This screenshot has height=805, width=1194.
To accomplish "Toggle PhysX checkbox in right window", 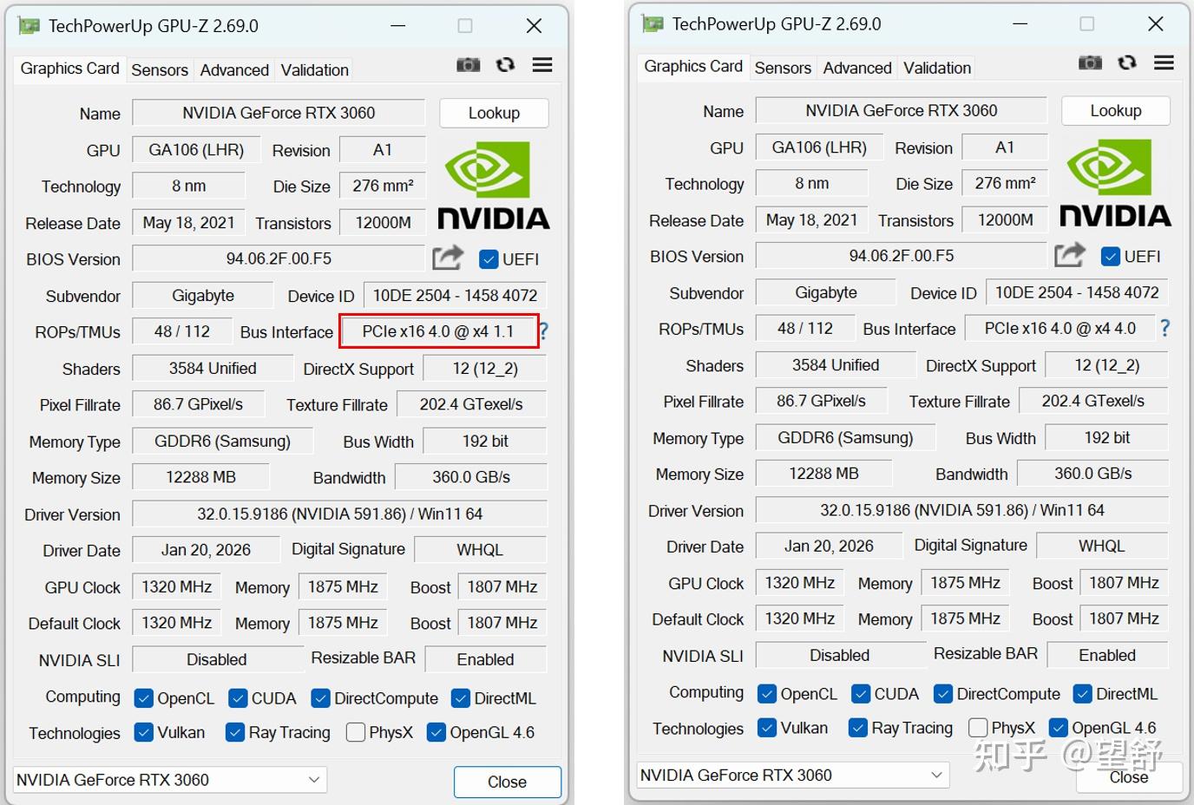I will 978,728.
